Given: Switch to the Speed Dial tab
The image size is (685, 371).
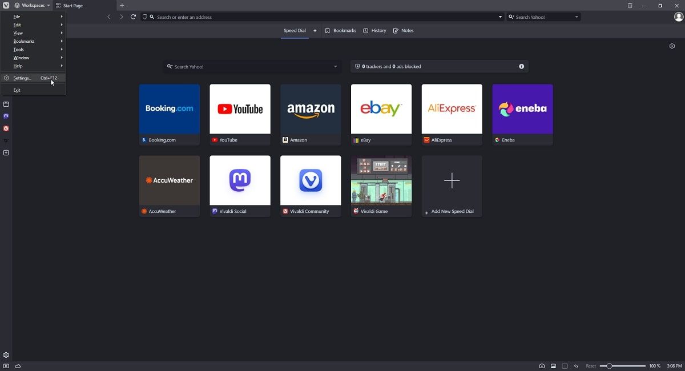Looking at the screenshot, I should click(x=295, y=30).
